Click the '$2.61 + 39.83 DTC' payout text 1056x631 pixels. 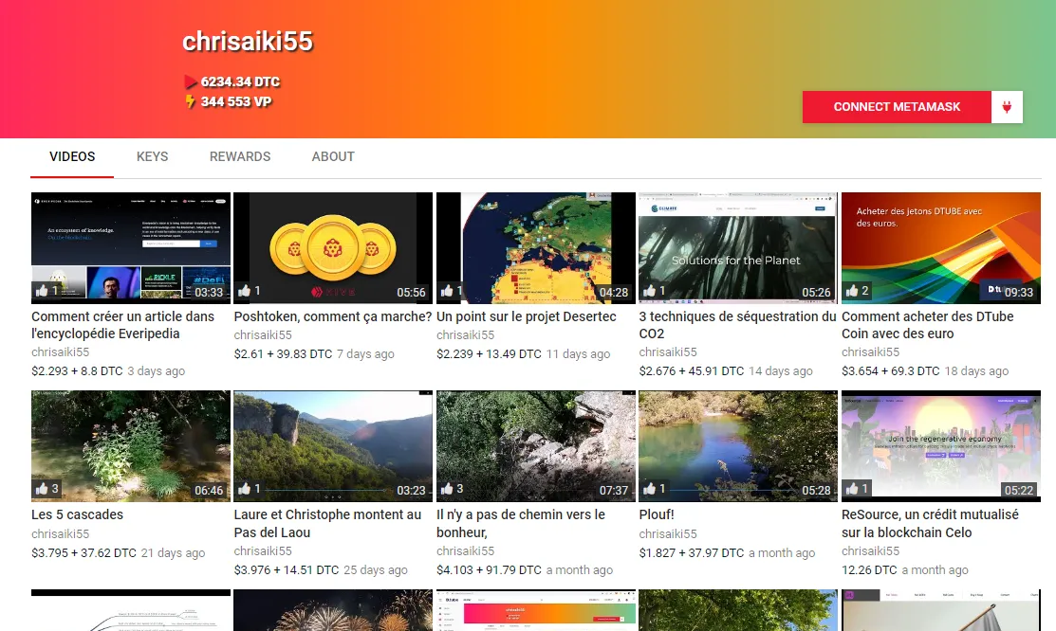(283, 353)
